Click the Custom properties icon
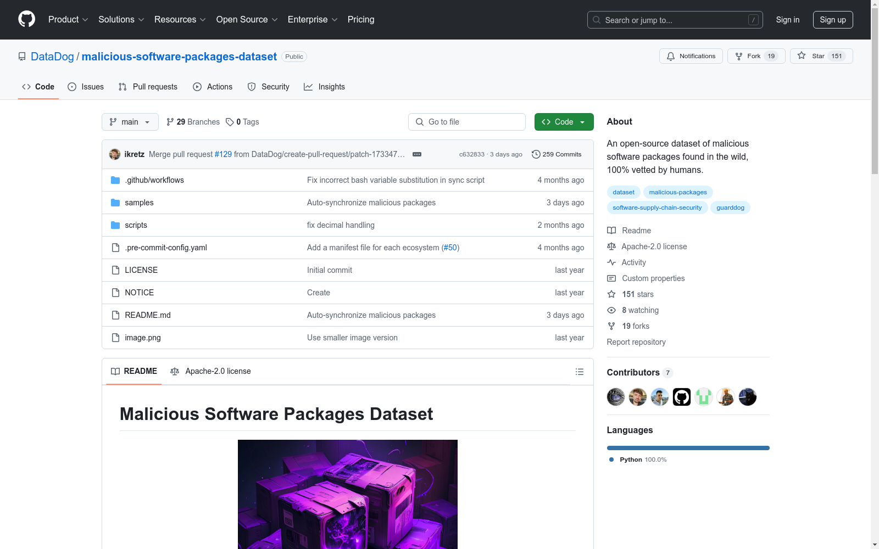 tap(611, 278)
